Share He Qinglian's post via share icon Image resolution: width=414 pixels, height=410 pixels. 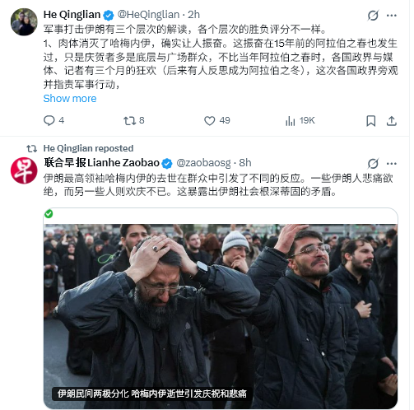click(x=392, y=121)
